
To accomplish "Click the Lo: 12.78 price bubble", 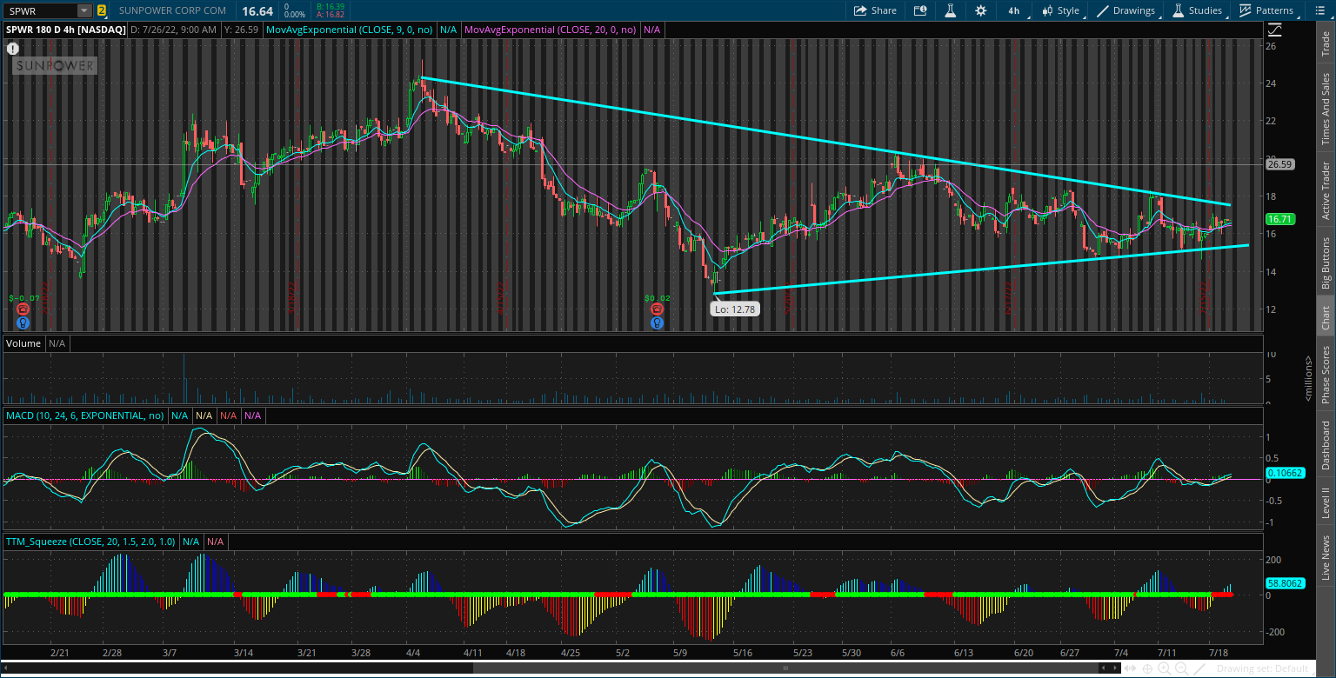I will 735,308.
